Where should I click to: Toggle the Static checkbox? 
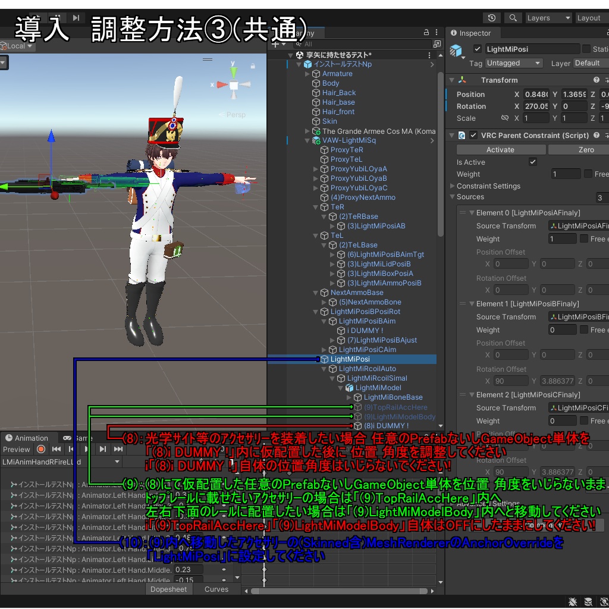[586, 49]
